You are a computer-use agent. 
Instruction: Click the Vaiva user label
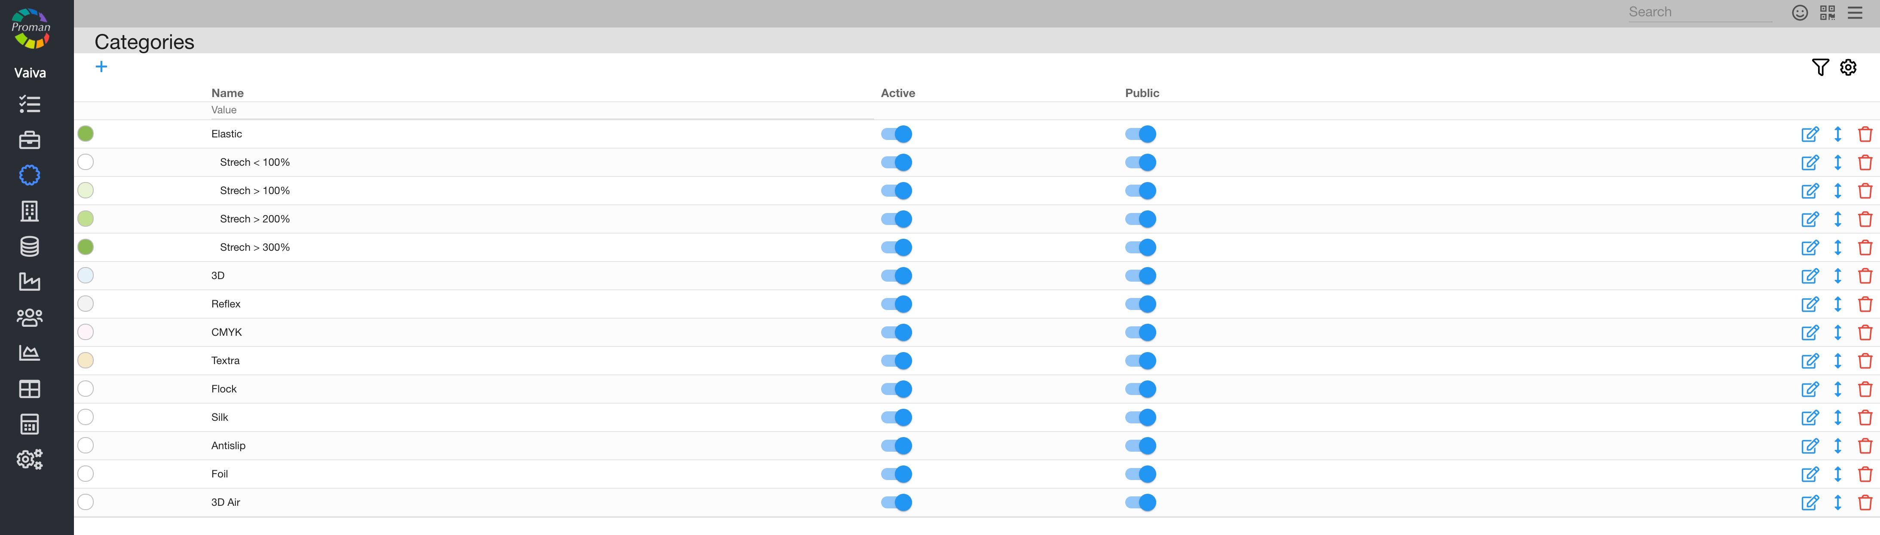tap(30, 73)
